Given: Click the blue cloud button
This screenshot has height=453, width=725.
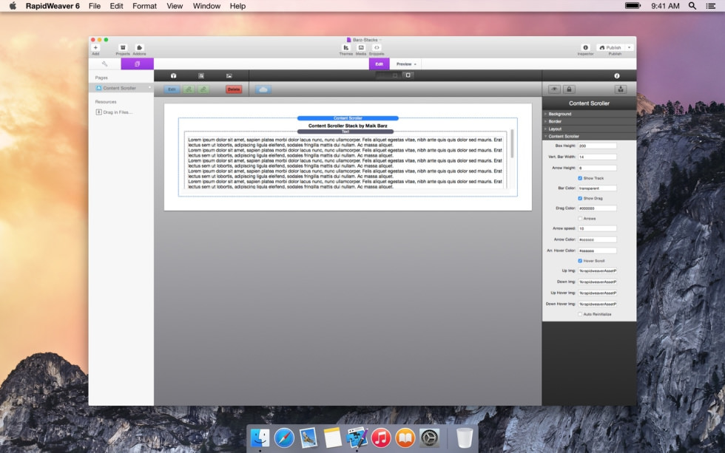Looking at the screenshot, I should 263,89.
